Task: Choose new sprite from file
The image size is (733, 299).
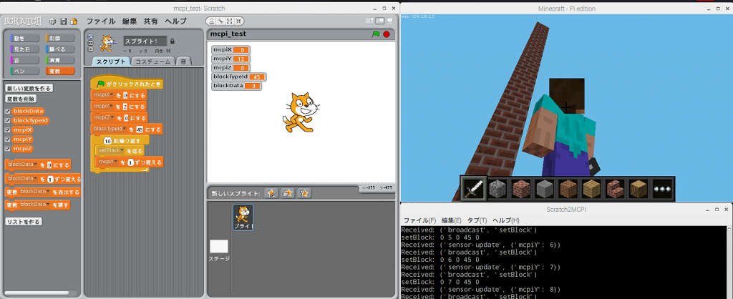Action: 288,193
